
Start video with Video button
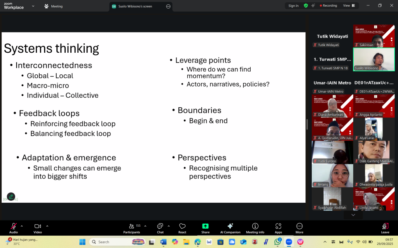pyautogui.click(x=38, y=228)
